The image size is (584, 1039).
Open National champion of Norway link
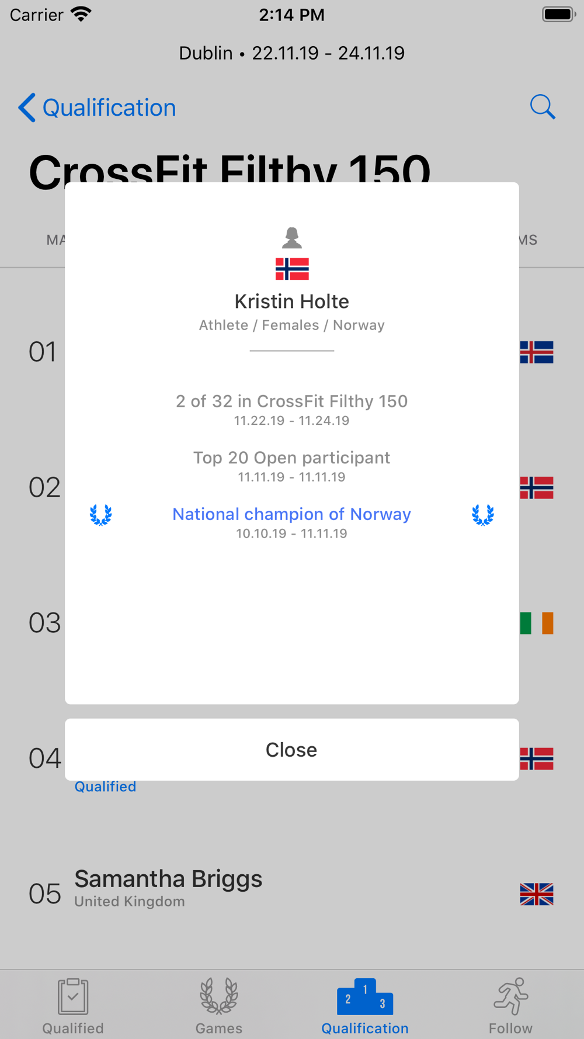tap(292, 514)
